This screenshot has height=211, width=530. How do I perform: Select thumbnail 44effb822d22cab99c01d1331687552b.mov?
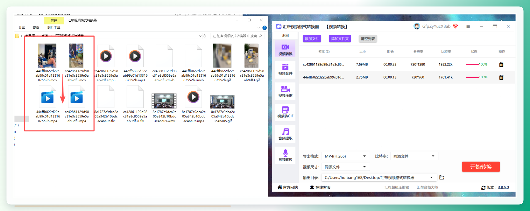coord(47,56)
